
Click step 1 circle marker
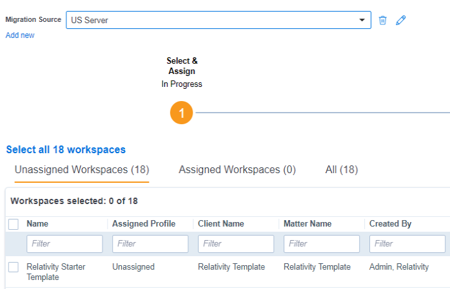[x=181, y=113]
